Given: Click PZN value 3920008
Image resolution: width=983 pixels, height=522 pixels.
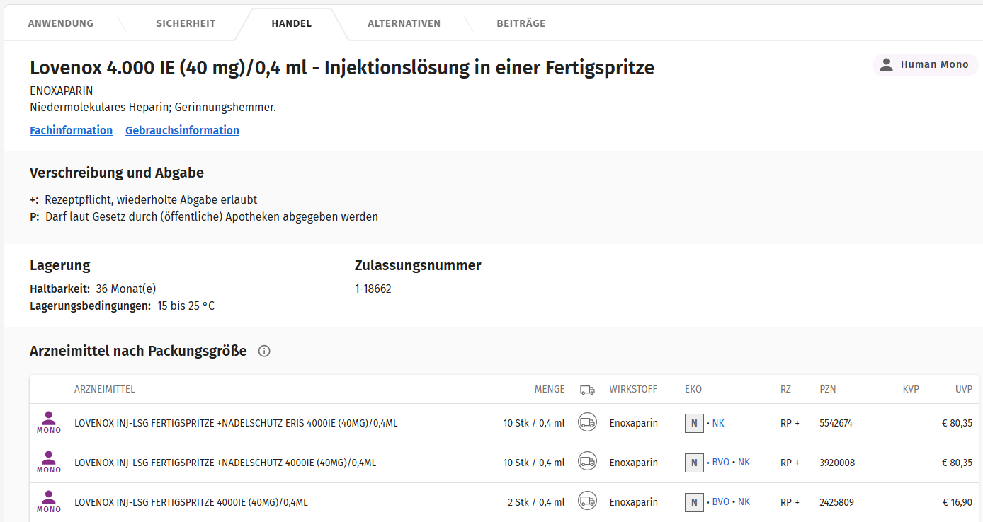Looking at the screenshot, I should click(x=837, y=463).
